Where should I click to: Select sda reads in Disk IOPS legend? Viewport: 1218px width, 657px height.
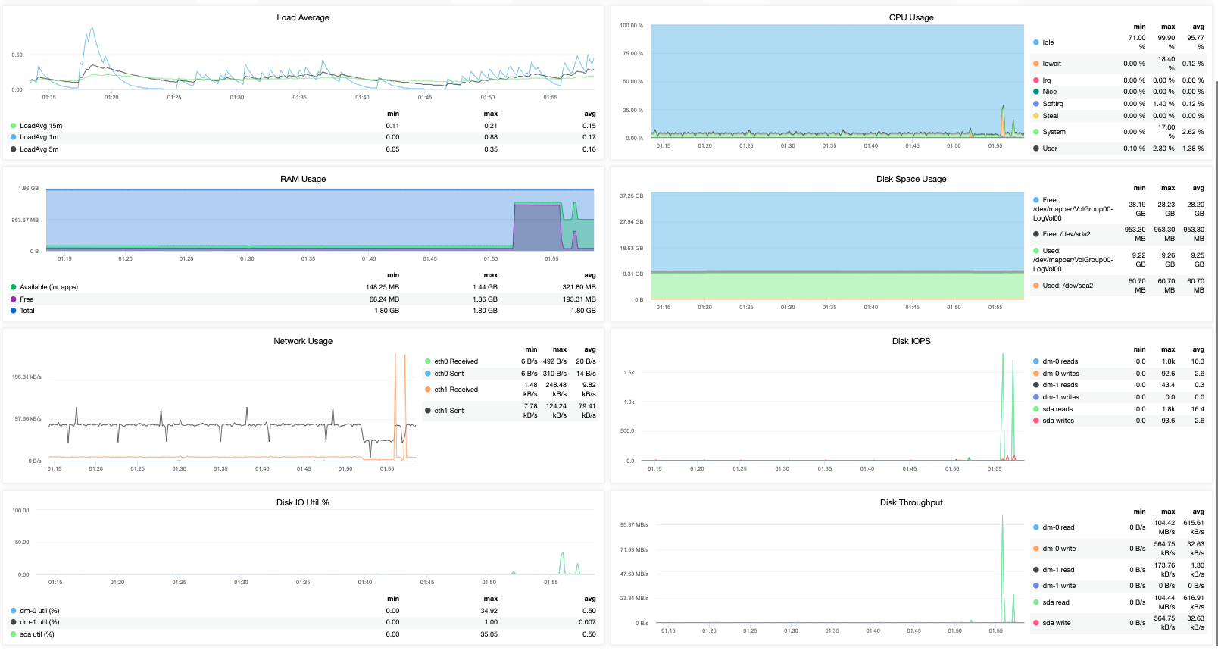point(1057,409)
